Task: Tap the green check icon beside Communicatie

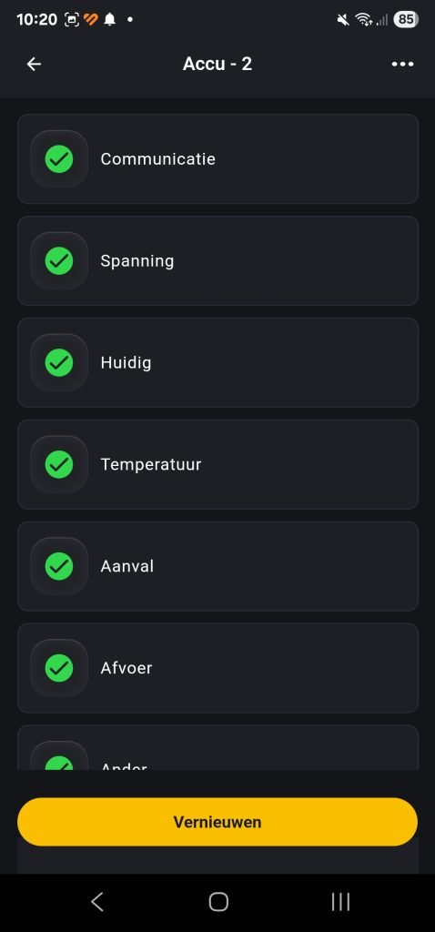Action: pos(59,158)
